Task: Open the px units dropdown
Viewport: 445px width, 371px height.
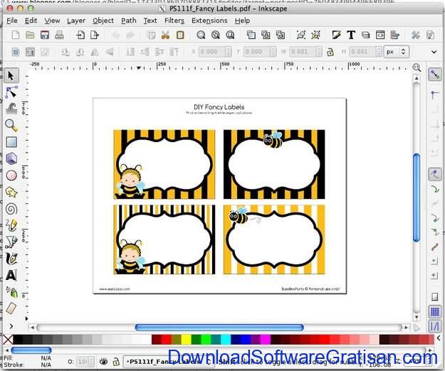Action: point(397,52)
